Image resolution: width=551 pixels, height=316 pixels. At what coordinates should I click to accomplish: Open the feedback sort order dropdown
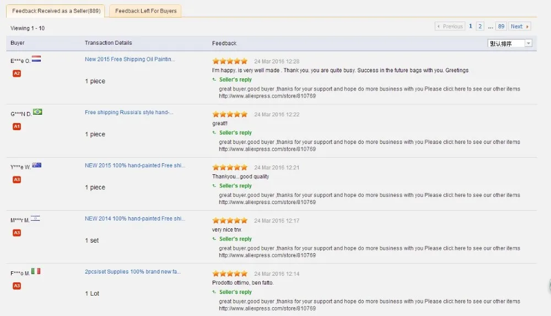point(510,43)
